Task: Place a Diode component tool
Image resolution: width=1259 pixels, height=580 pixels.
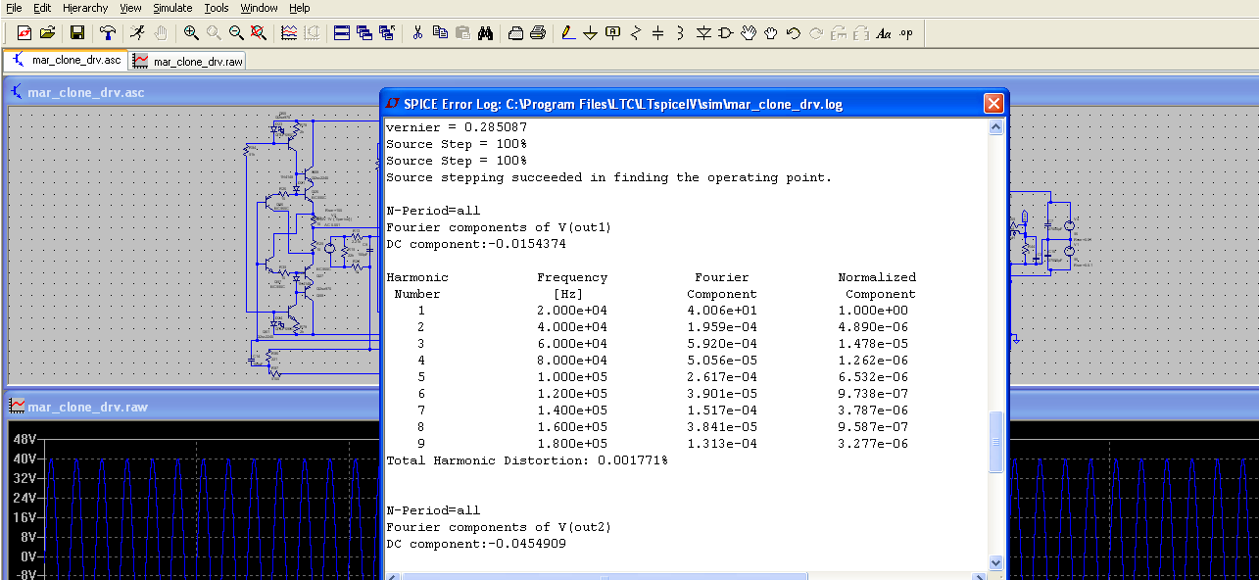Action: click(x=703, y=32)
